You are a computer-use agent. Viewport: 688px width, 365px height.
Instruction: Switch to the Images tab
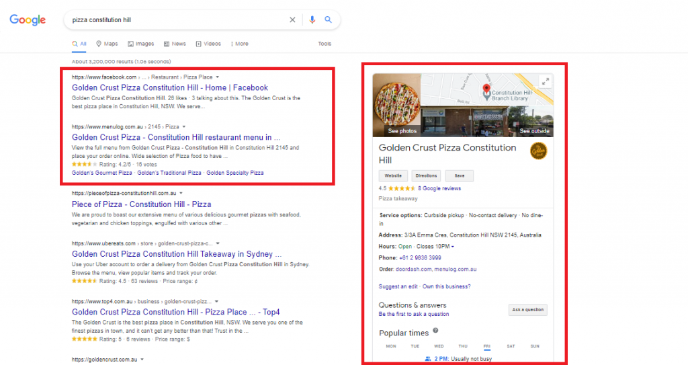click(x=140, y=44)
